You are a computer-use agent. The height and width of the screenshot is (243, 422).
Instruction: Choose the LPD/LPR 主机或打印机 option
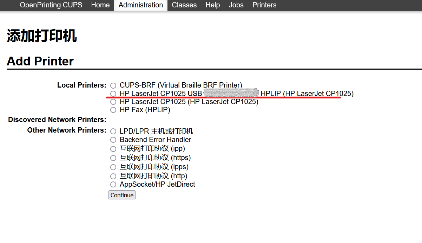(x=113, y=132)
